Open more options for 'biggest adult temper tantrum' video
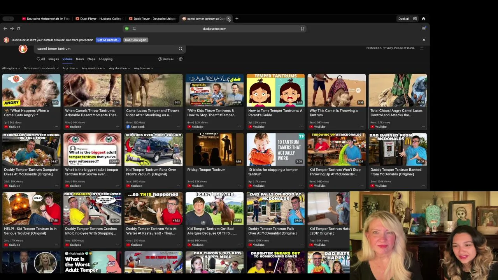This screenshot has width=498, height=280. pos(117,186)
